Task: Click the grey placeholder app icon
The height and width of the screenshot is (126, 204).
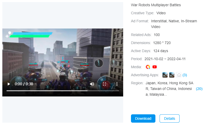Action: point(179,75)
